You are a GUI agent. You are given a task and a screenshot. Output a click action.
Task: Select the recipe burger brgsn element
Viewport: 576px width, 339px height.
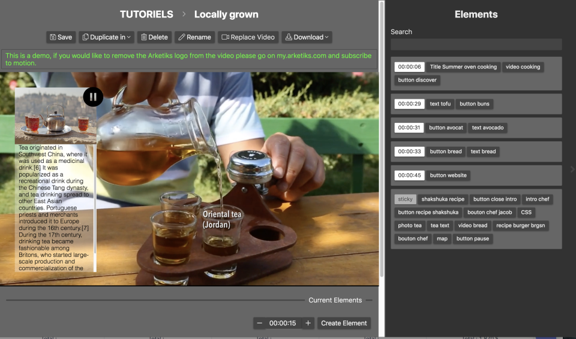(x=521, y=226)
